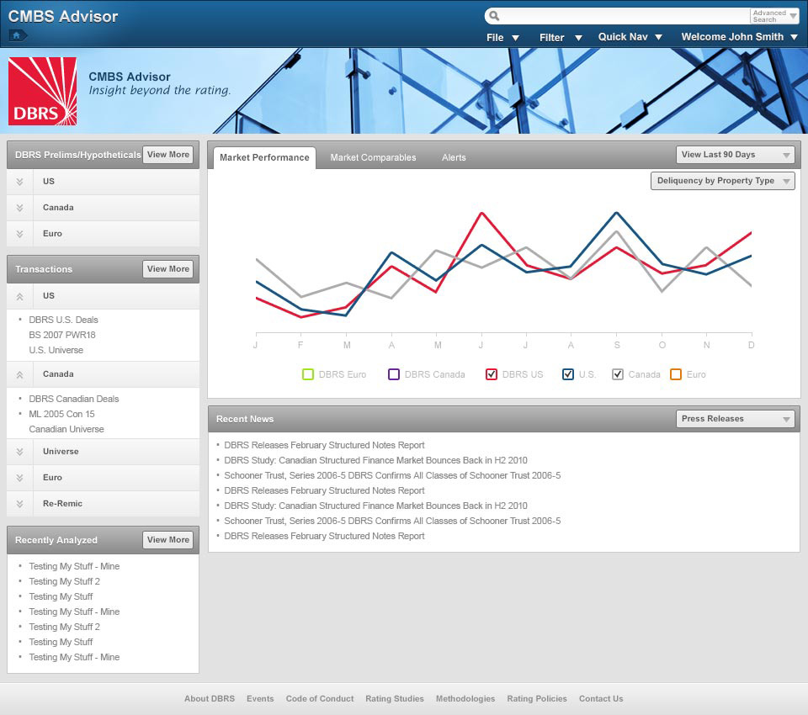The image size is (808, 715).
Task: Click the CMBS Advisor title in header
Action: pos(63,17)
